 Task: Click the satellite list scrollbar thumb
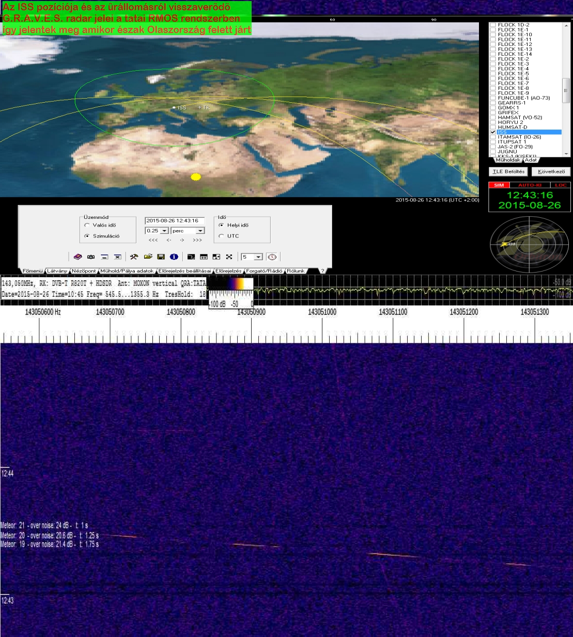(x=566, y=90)
